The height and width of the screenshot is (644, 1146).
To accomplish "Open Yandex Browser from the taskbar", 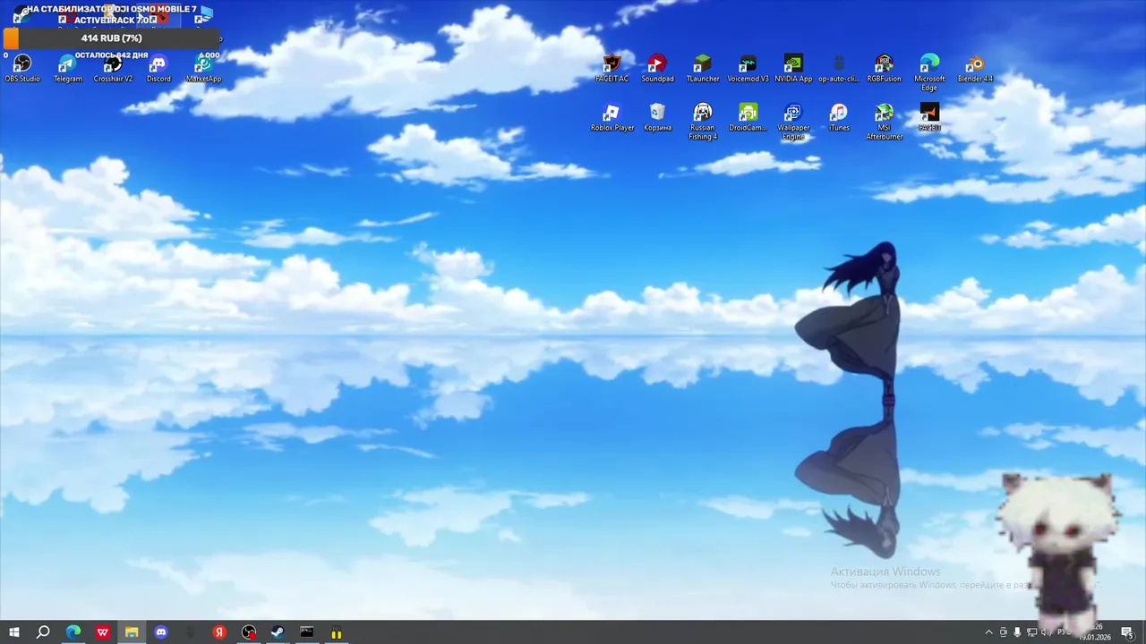I will [x=219, y=632].
